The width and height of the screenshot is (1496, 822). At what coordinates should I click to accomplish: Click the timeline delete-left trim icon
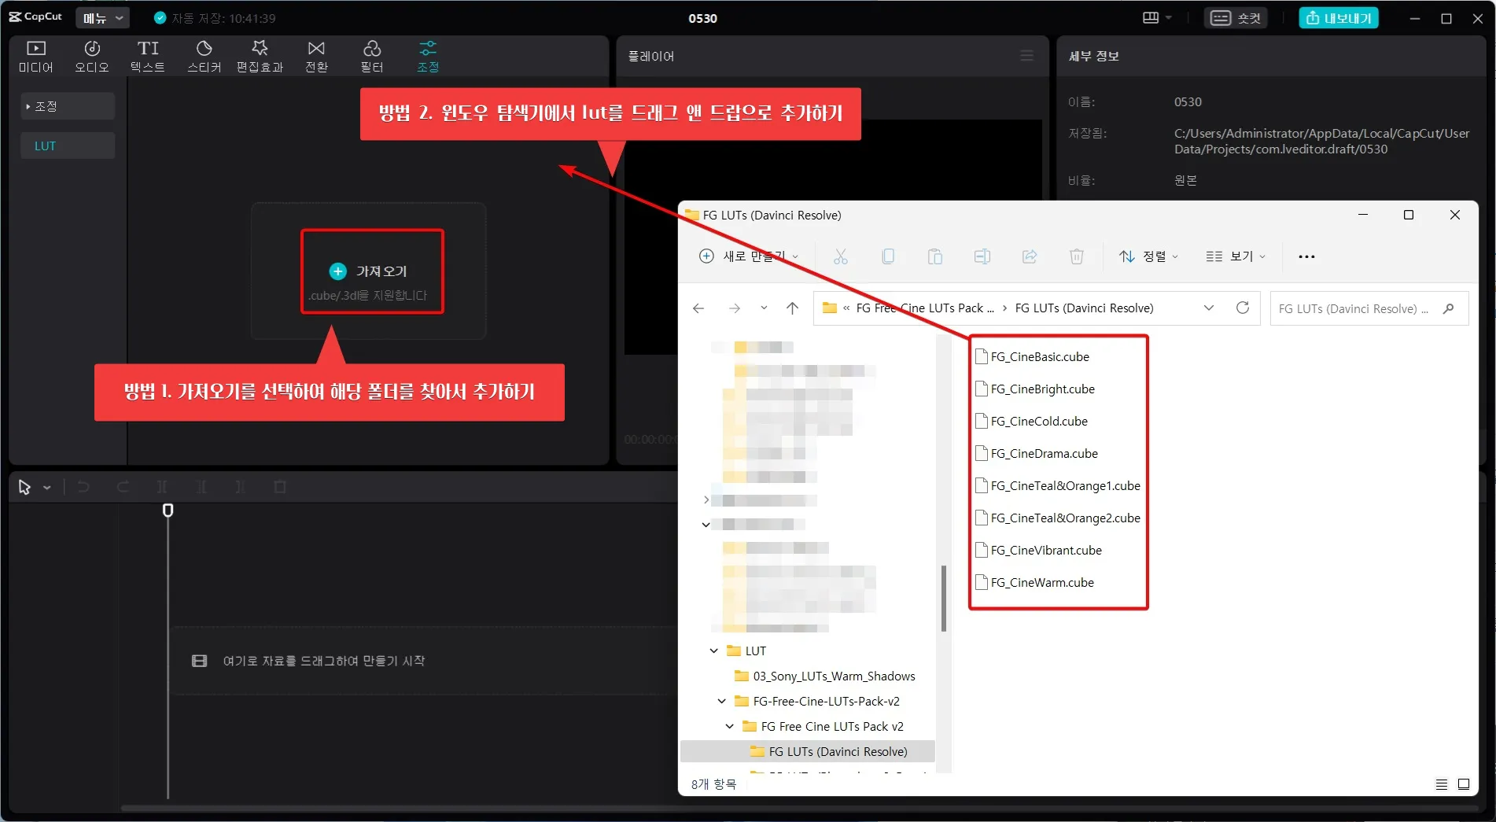(x=201, y=487)
